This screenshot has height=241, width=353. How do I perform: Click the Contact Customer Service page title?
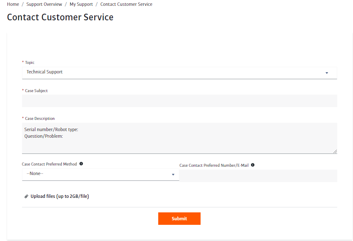[x=60, y=17]
